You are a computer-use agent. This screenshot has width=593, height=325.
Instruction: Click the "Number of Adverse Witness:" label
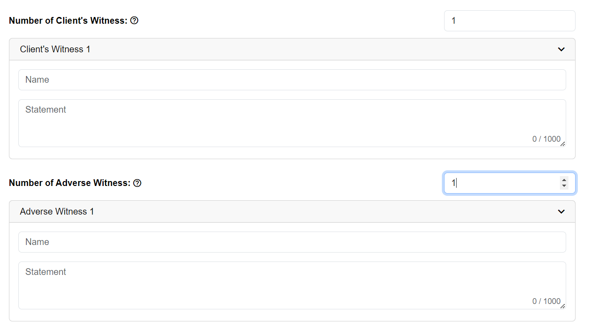pyautogui.click(x=69, y=183)
